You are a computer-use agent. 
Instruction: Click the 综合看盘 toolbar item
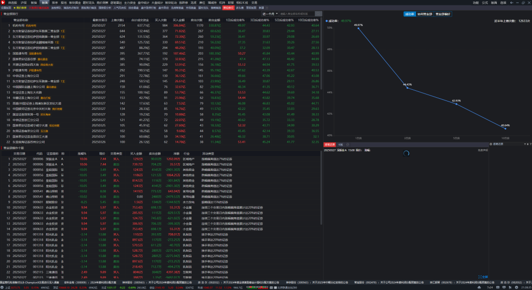coord(134,7)
